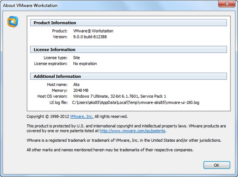This screenshot has height=177, width=238.
Task: Click the UI log file path text
Action: (136, 103)
